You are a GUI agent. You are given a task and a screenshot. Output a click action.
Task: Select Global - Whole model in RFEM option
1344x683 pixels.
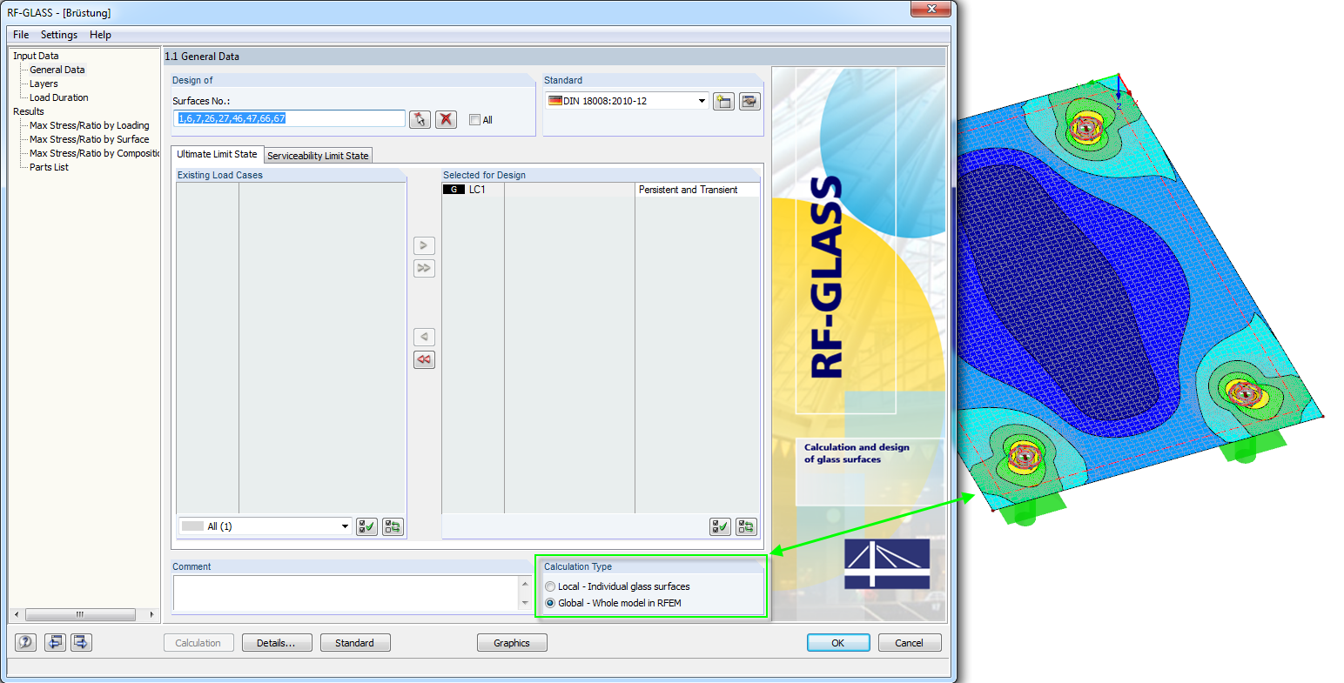coord(550,603)
